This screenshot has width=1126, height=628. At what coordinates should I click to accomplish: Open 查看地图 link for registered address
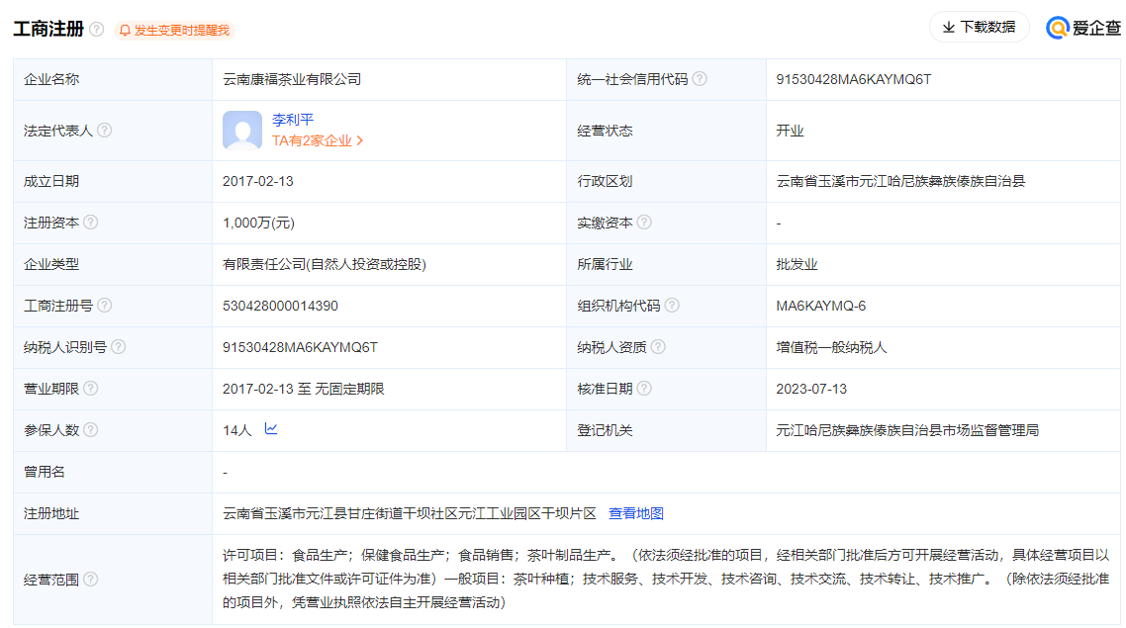tap(636, 514)
